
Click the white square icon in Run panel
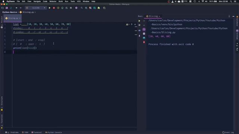point(144,33)
